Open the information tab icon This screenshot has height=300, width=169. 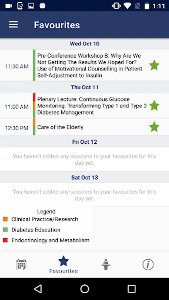[x=148, y=265]
